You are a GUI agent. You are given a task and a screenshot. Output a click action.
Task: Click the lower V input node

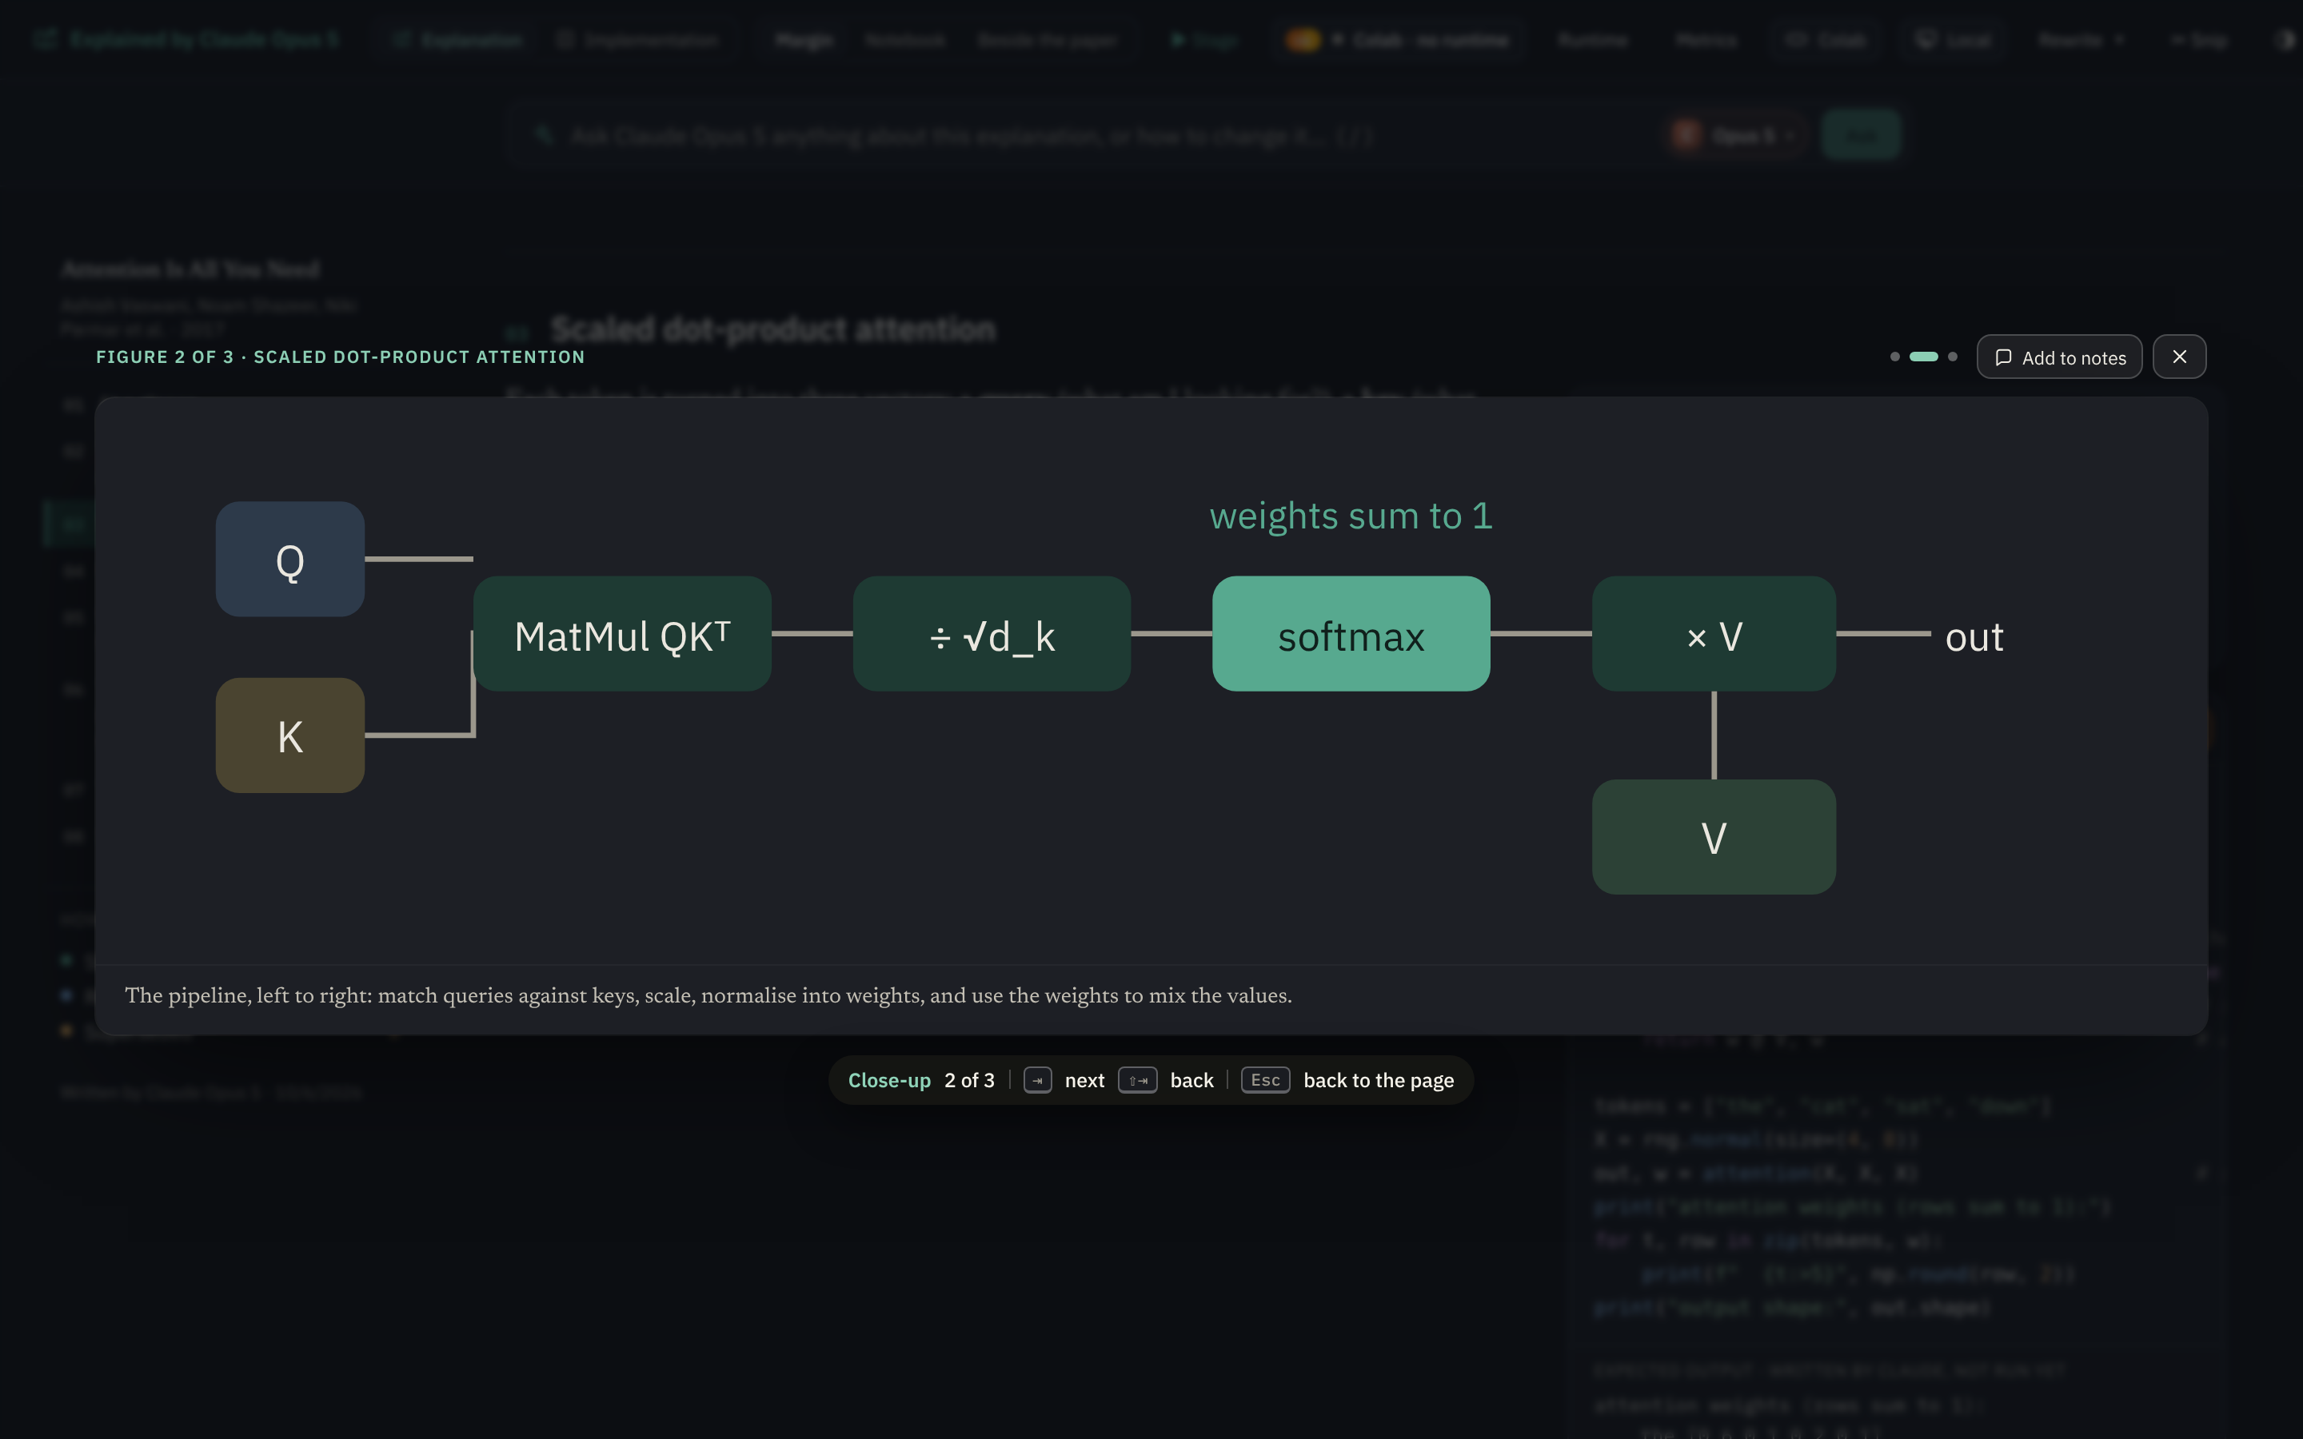tap(1714, 838)
